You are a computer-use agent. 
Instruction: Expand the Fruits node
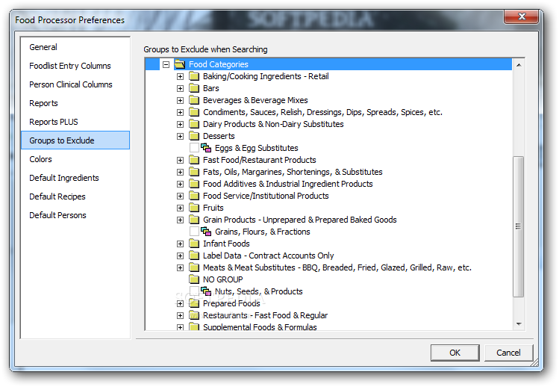pyautogui.click(x=180, y=208)
